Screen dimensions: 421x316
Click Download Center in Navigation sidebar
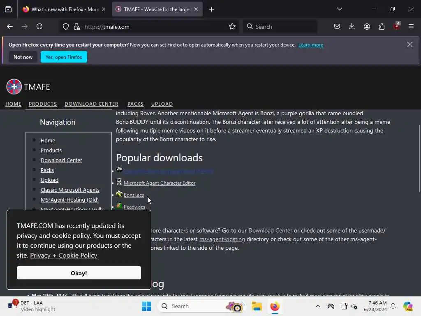[x=61, y=160]
